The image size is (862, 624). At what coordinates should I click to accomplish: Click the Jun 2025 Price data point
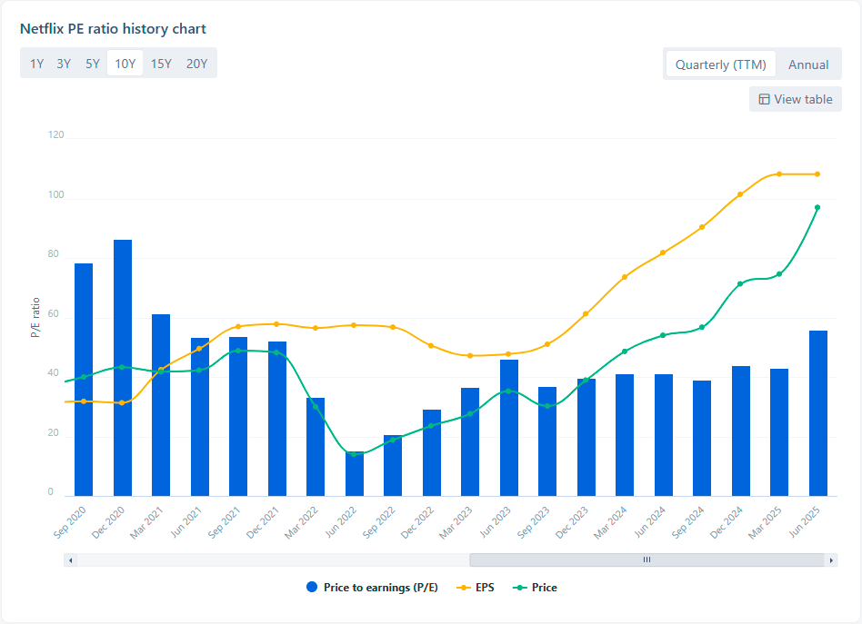tap(817, 208)
